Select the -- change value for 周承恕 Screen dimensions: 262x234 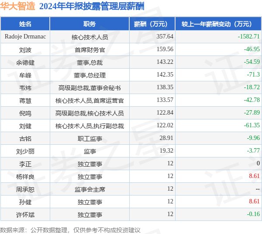click(258, 189)
